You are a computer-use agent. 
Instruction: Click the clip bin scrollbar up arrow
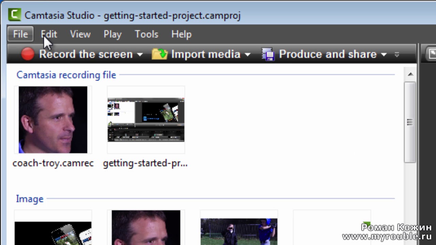[410, 74]
